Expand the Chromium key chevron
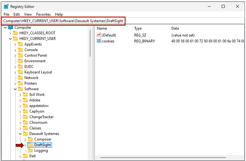246x161 pixels. [20, 123]
